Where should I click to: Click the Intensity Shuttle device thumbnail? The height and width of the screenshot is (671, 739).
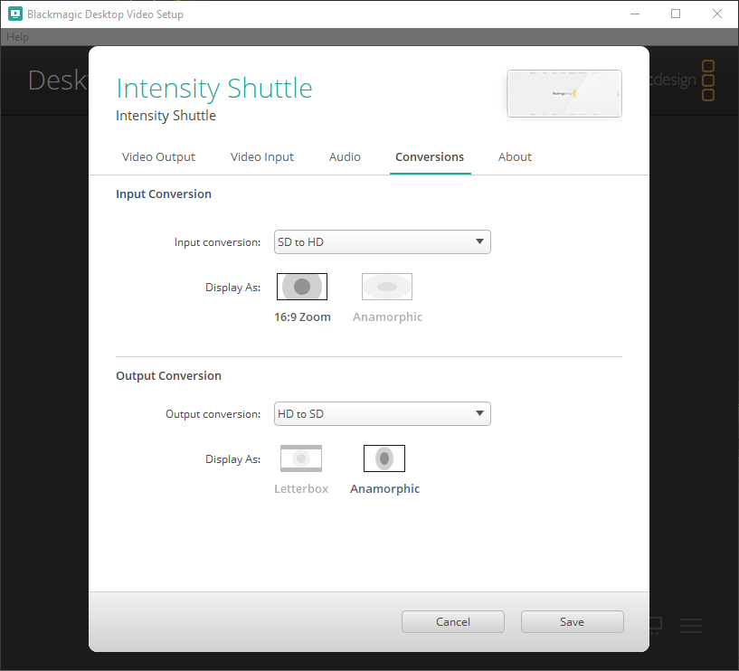(x=564, y=94)
